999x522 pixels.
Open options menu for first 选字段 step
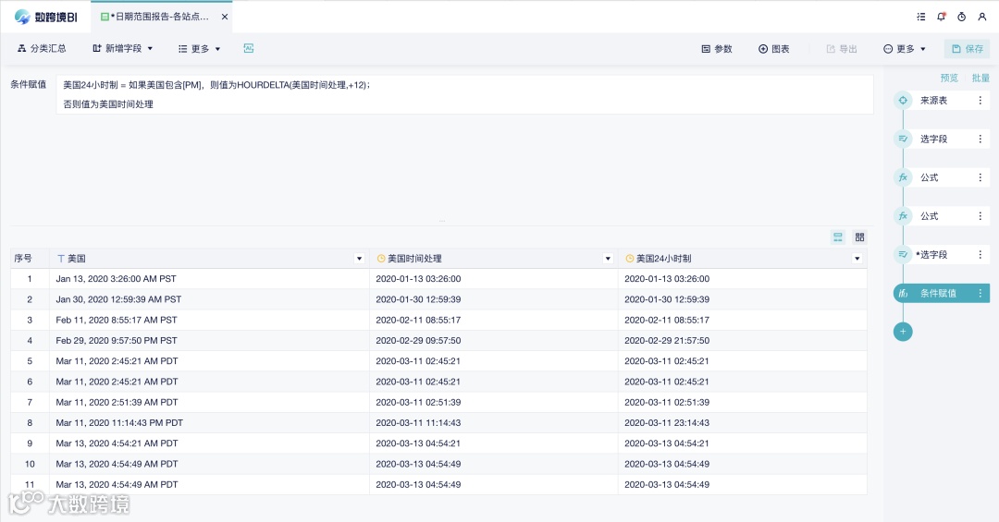point(980,139)
